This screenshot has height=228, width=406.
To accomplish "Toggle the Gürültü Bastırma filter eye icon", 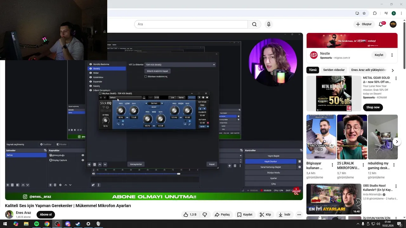I will (90, 64).
